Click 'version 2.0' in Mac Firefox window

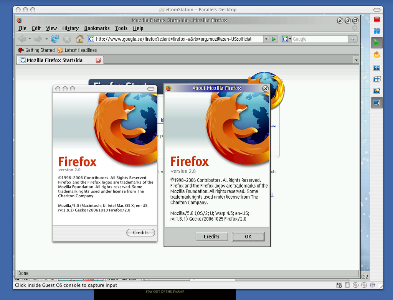point(69,170)
